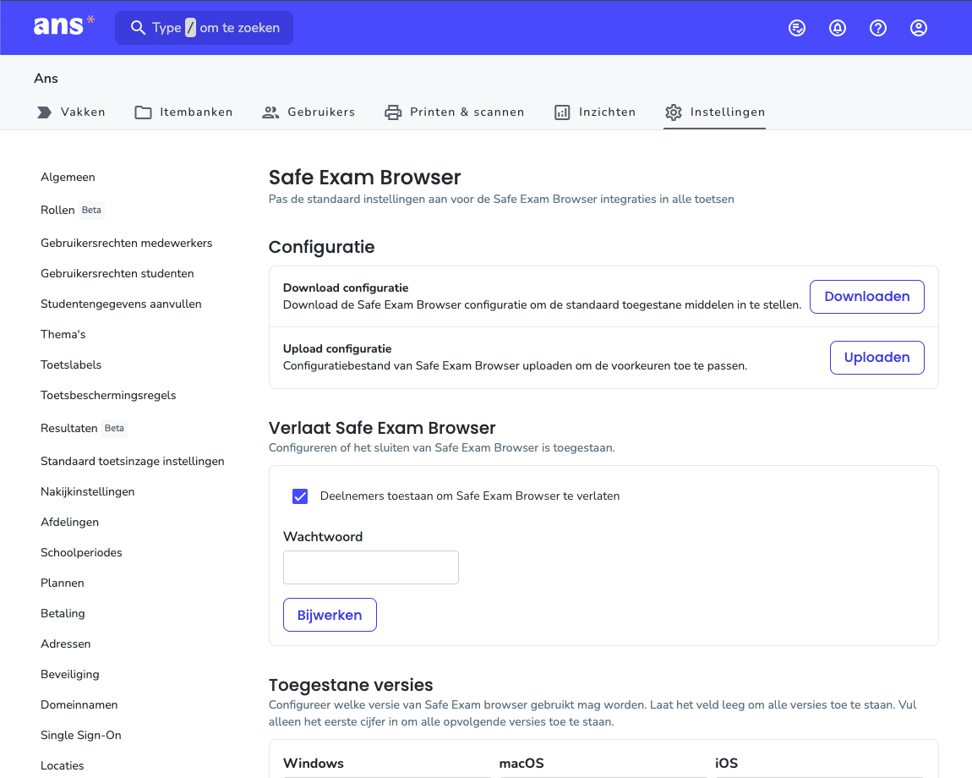The width and height of the screenshot is (972, 778).
Task: Click the 'Download configuratie' label
Action: 346,288
